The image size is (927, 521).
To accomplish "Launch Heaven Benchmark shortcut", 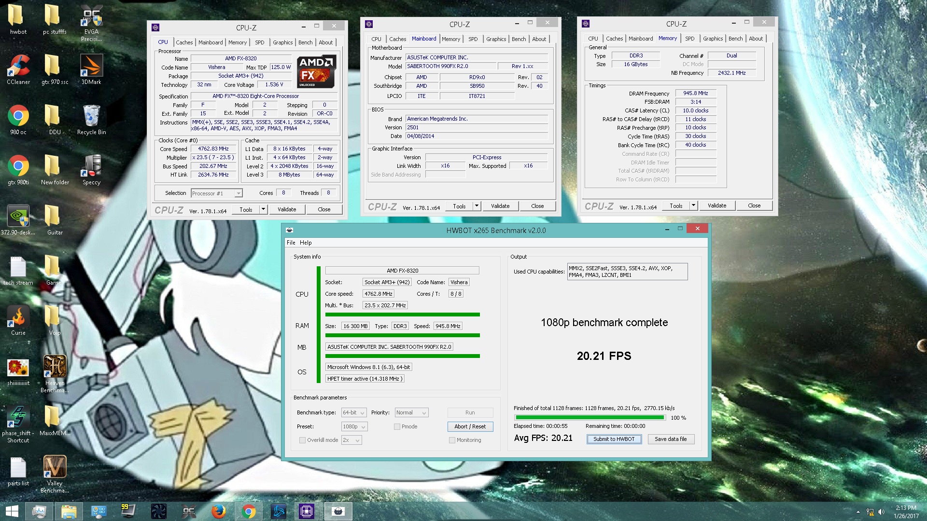I will [x=55, y=374].
